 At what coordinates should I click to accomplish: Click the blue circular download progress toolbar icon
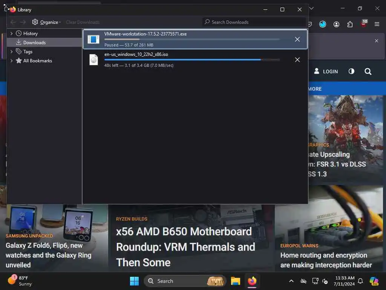click(x=323, y=24)
